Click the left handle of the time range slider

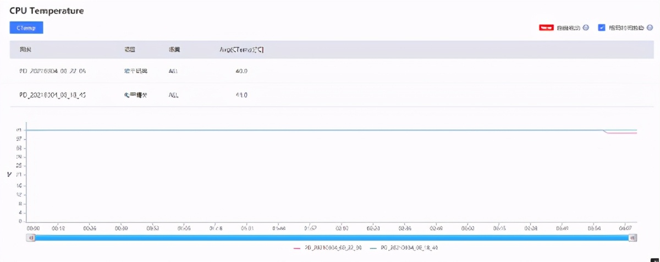(31, 237)
